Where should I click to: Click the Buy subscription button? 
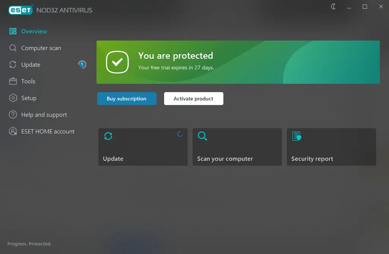click(127, 99)
